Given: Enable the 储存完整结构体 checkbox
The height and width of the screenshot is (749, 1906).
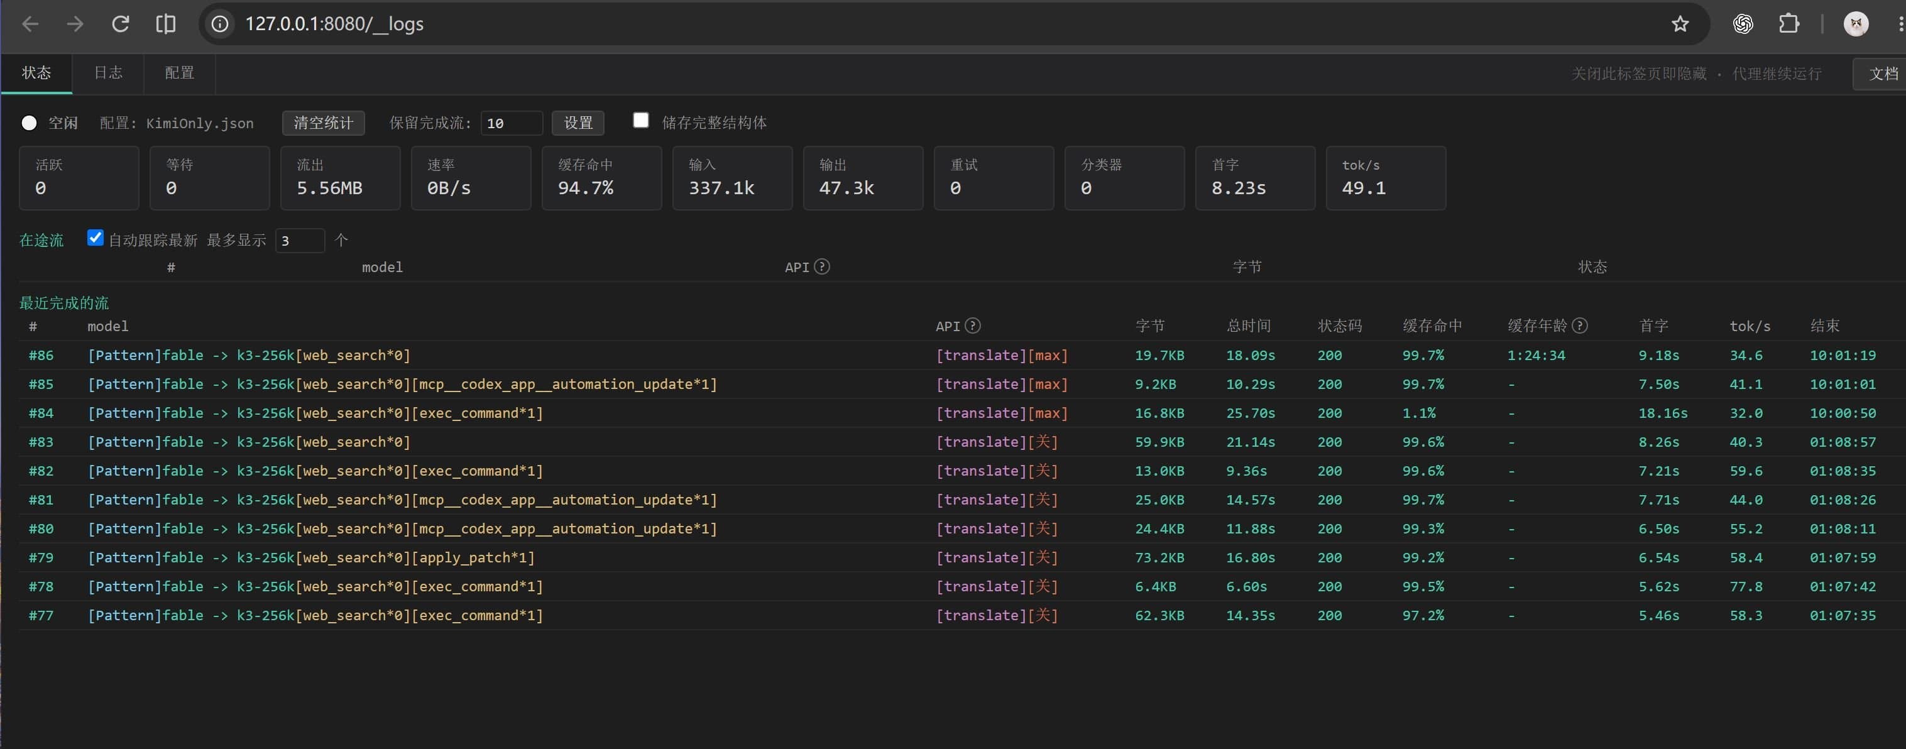Looking at the screenshot, I should tap(641, 120).
